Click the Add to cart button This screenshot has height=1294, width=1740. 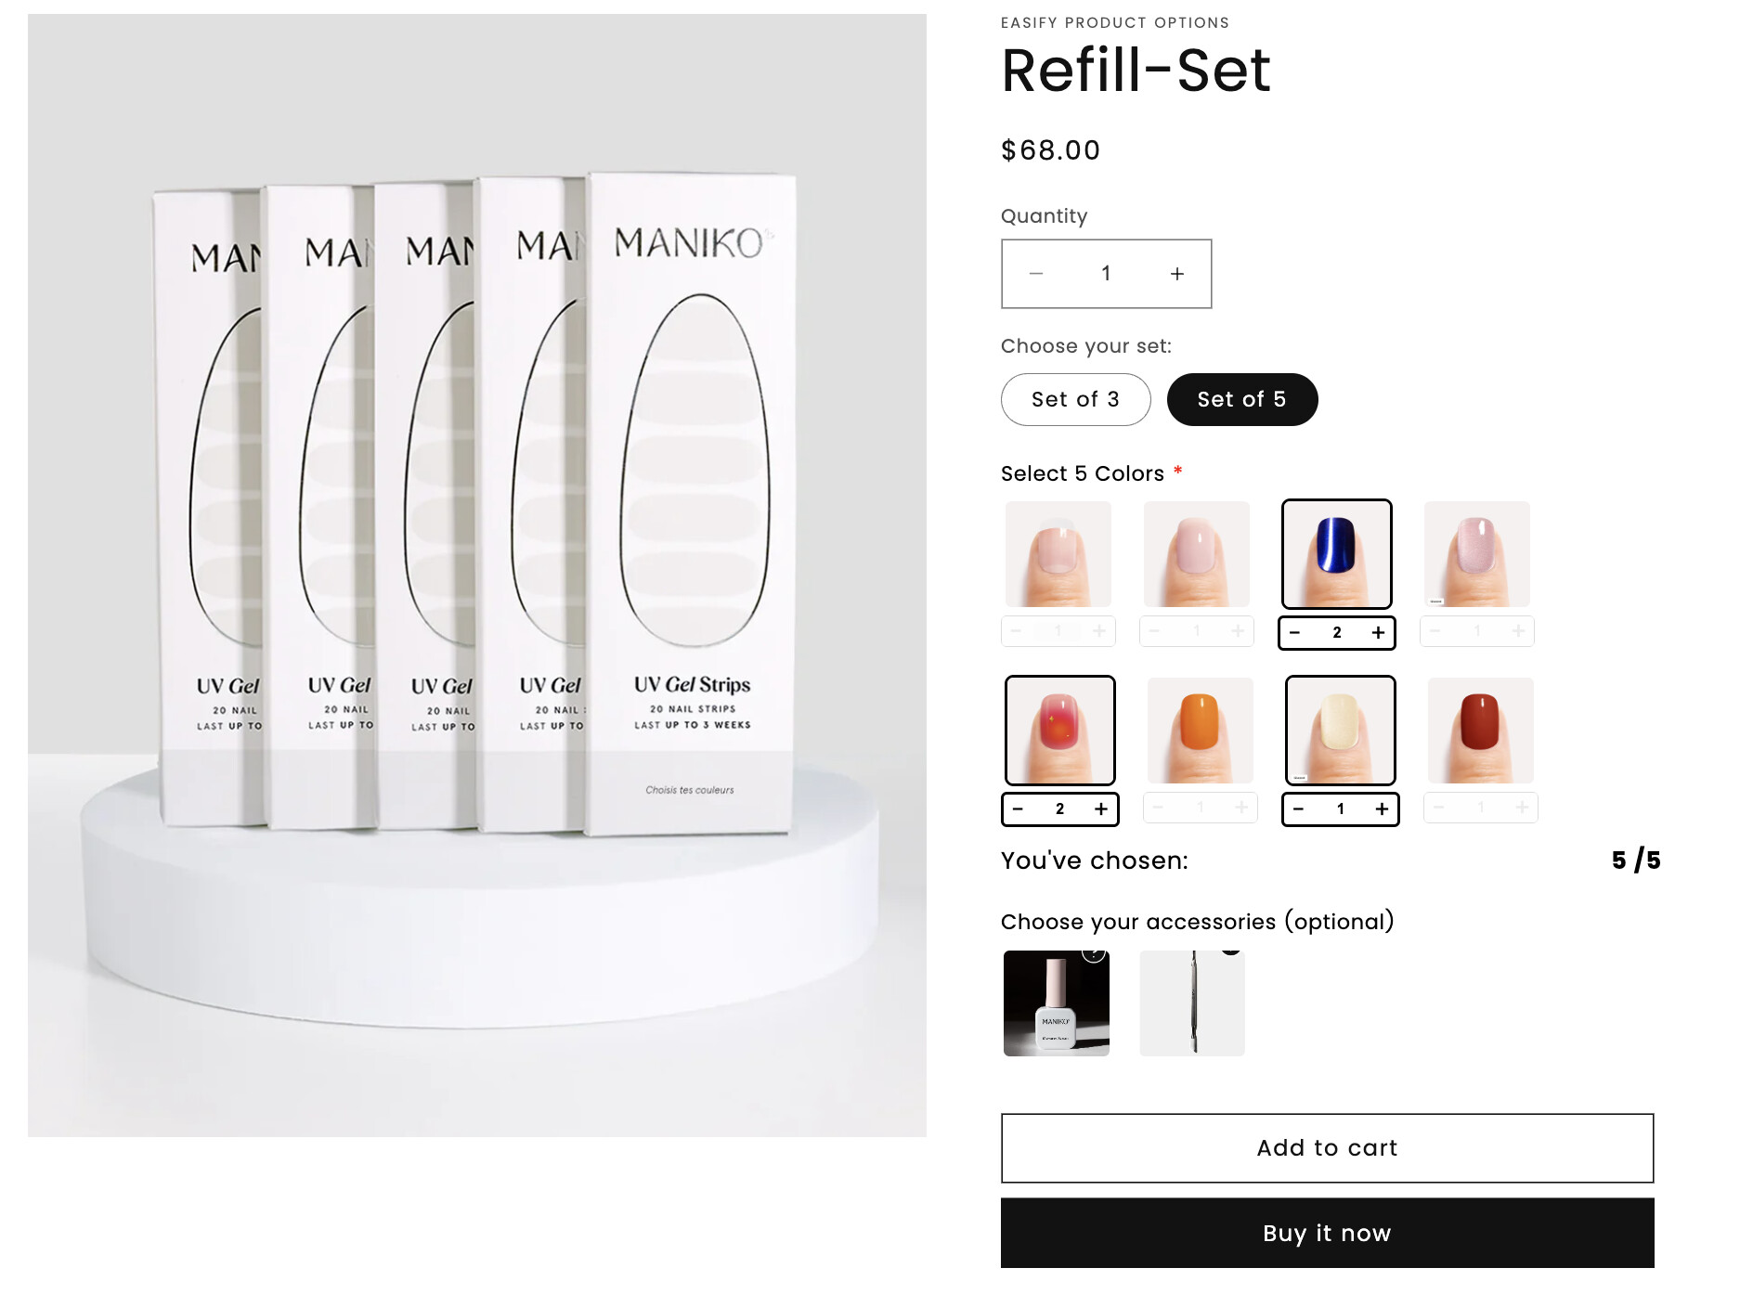(x=1327, y=1148)
